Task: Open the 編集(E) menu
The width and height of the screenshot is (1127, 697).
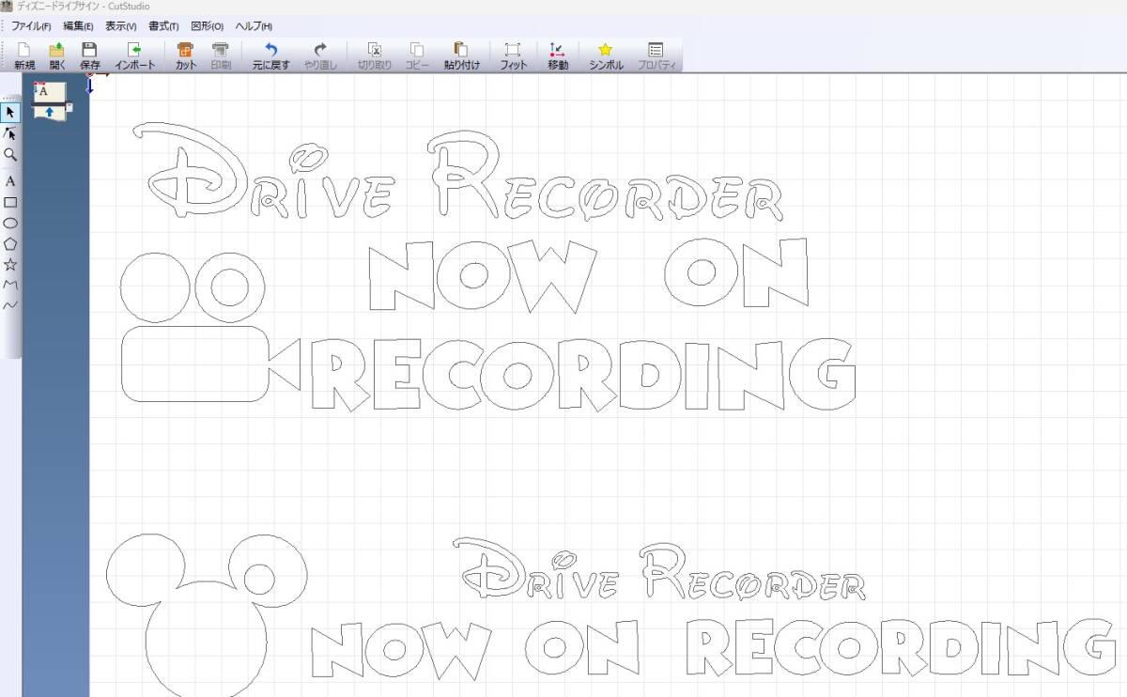Action: tap(78, 26)
